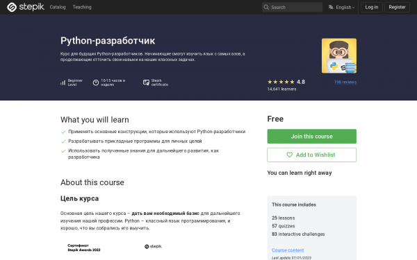Click the '14,641 learners' text
The width and height of the screenshot is (417, 260).
tap(281, 89)
